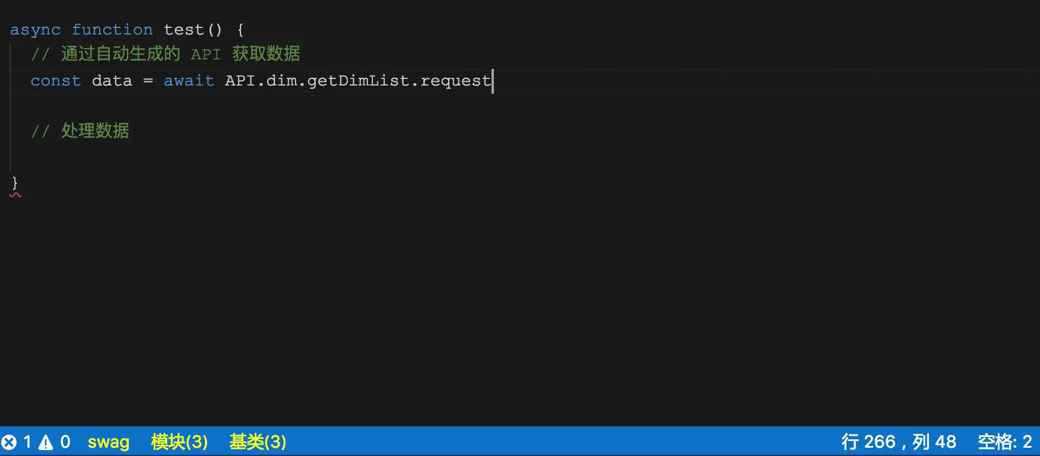Click the const keyword
1040x456 pixels.
[x=56, y=81]
